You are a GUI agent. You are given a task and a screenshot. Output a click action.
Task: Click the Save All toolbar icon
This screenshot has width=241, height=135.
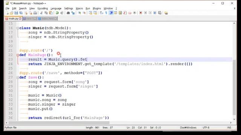[x=21, y=13]
